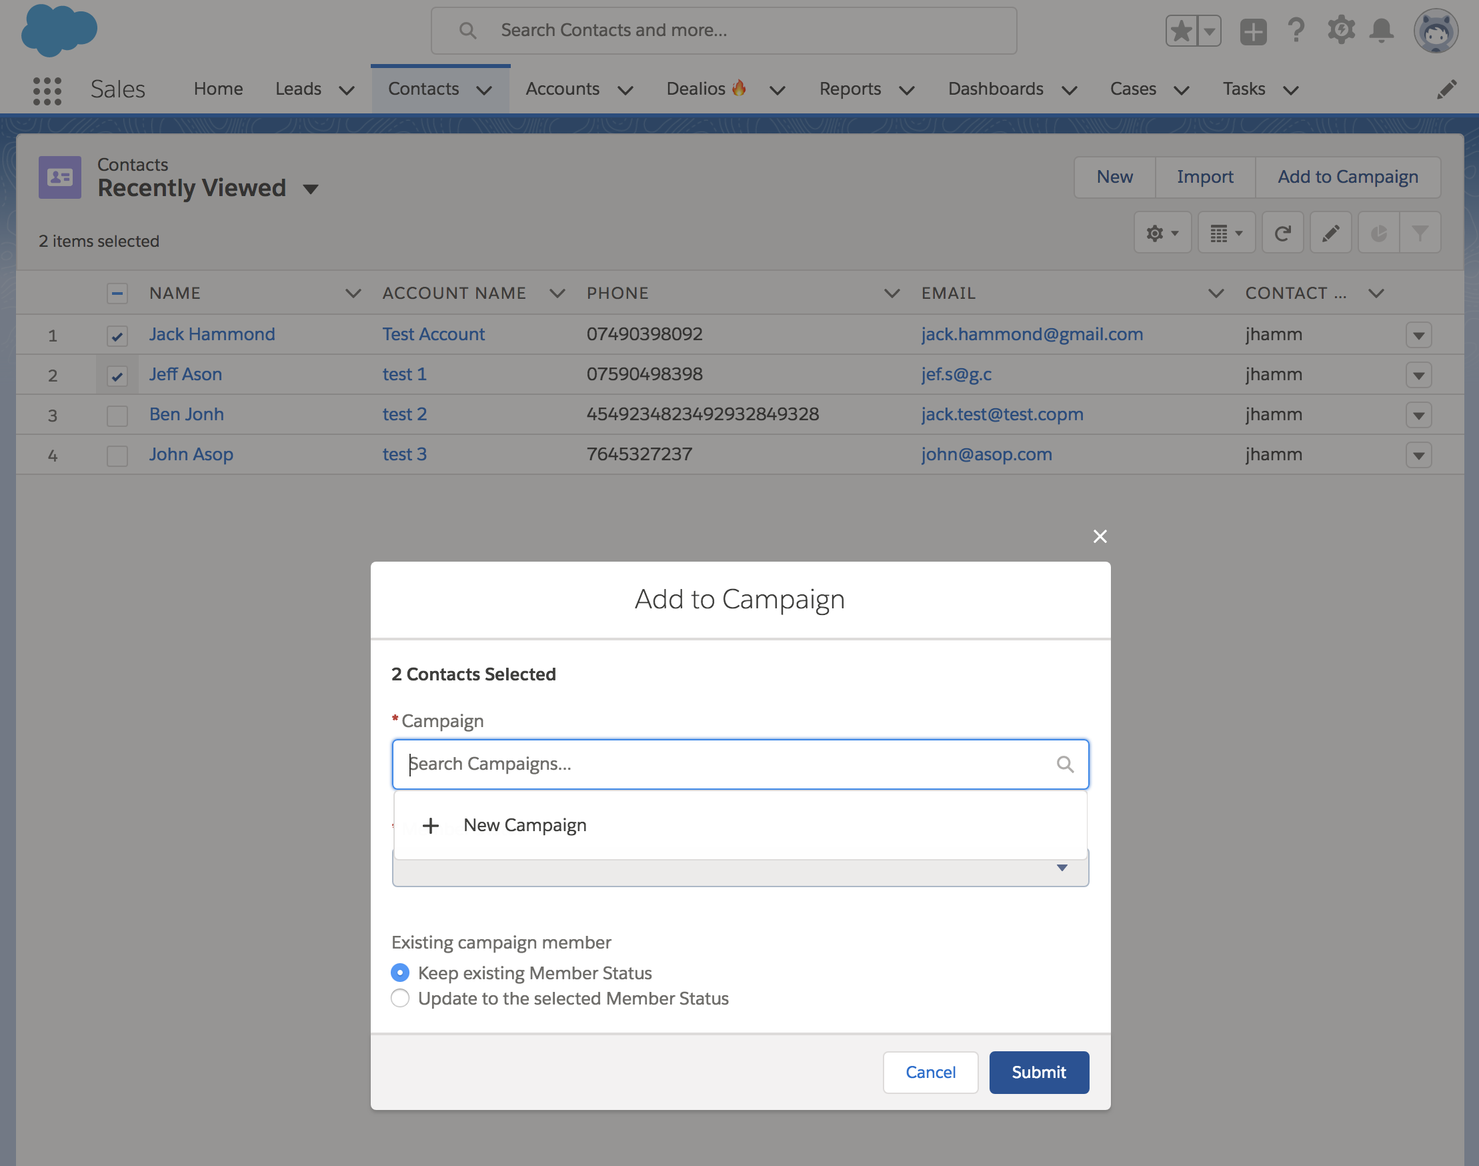Open row actions dropdown for John Asop

coord(1418,456)
